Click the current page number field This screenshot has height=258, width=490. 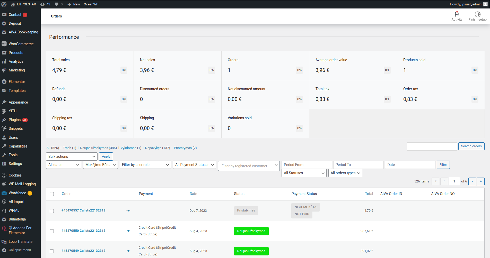[454, 181]
